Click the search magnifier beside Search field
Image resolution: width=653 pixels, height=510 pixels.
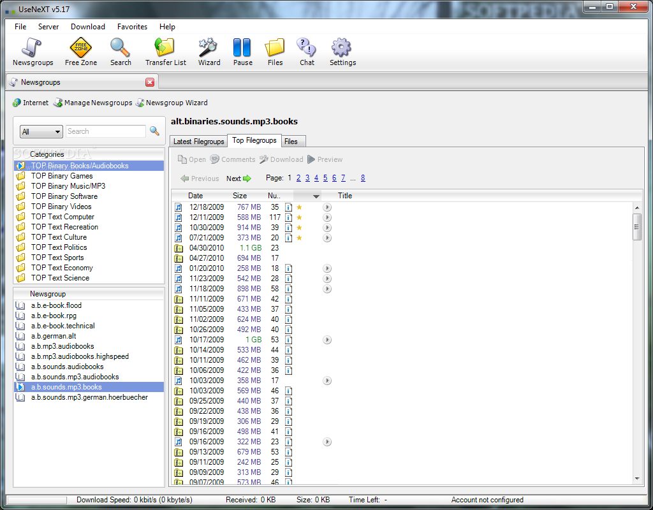click(x=154, y=131)
